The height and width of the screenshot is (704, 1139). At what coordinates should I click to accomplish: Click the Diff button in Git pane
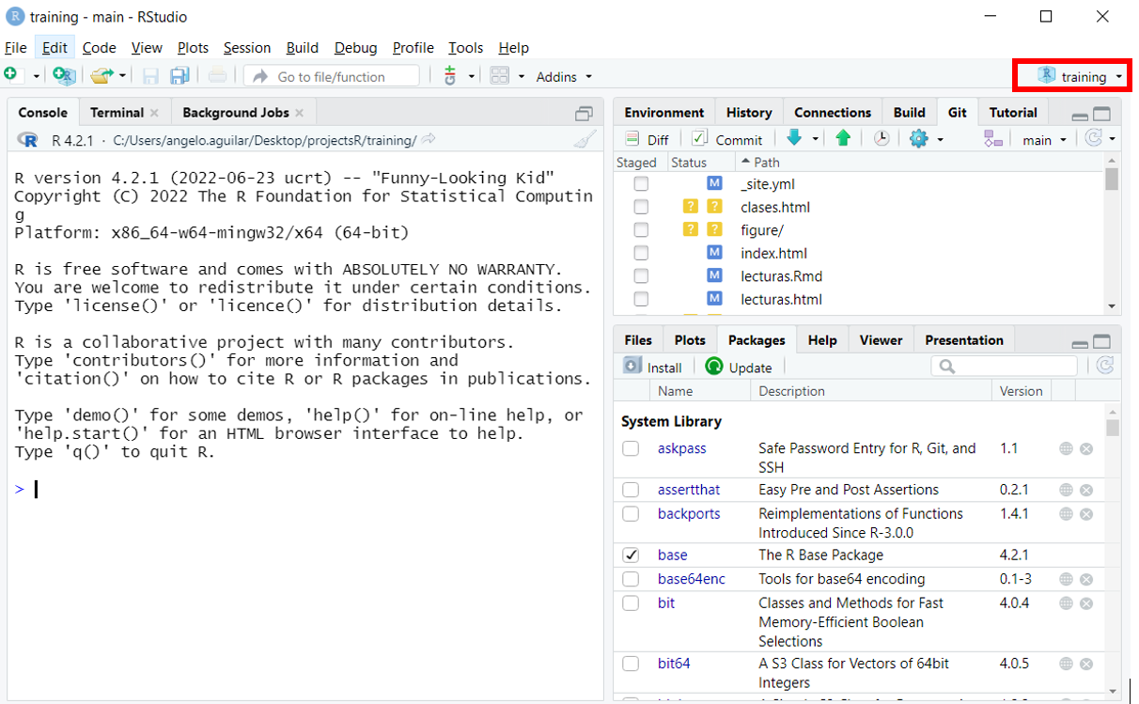(x=647, y=139)
